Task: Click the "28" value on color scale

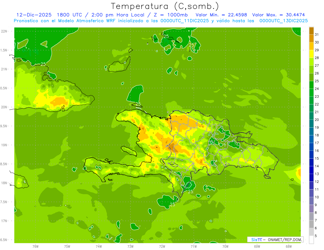Action: [317, 58]
